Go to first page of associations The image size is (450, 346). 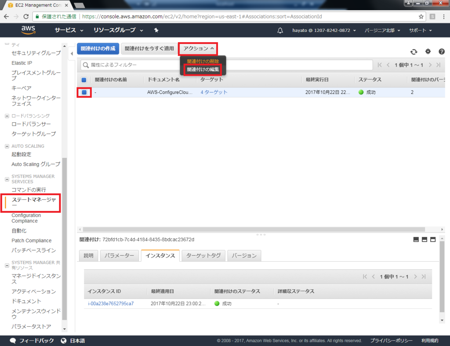pos(380,65)
